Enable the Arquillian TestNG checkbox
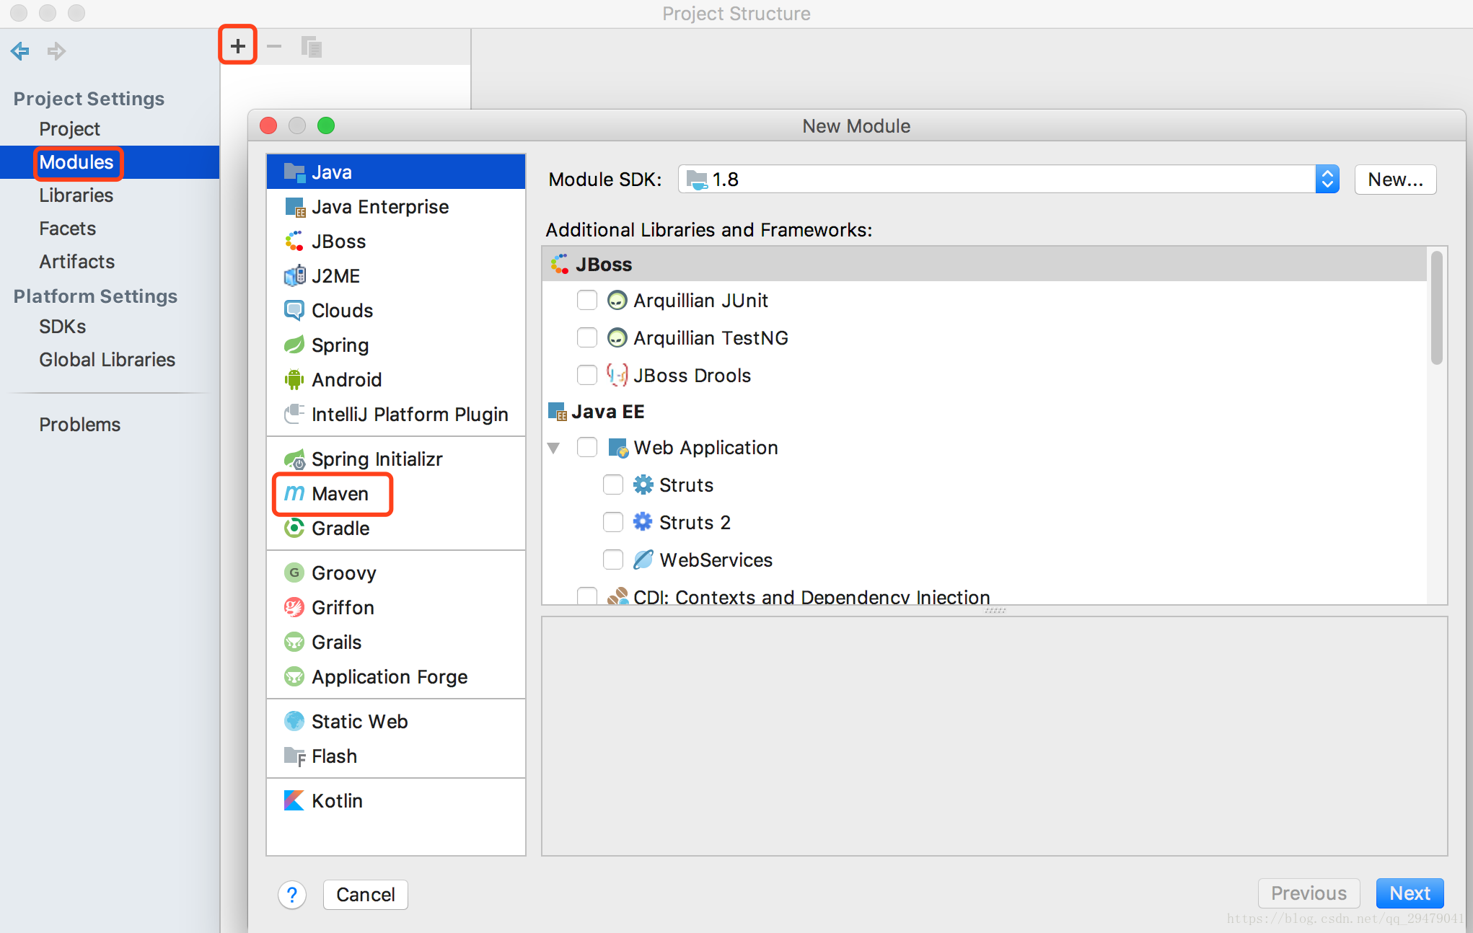Screen dimensions: 1473x933 coord(587,337)
